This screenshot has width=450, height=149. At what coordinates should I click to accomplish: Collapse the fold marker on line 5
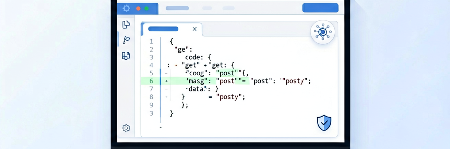tap(166, 73)
